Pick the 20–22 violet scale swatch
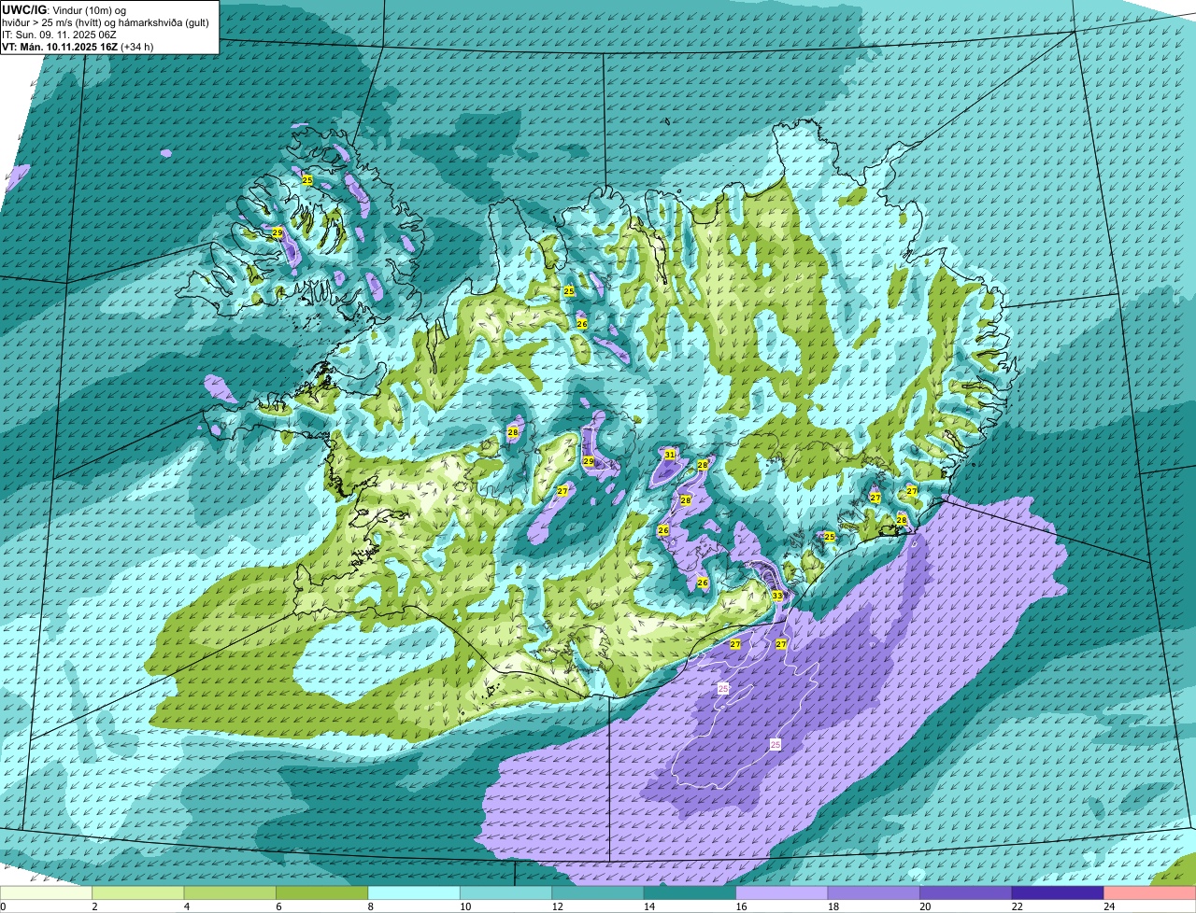 (x=966, y=892)
